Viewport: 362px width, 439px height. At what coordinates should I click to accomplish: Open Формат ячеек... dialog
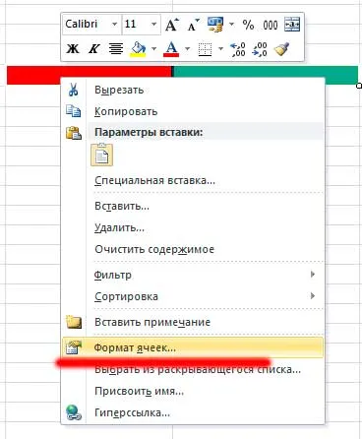coord(193,347)
